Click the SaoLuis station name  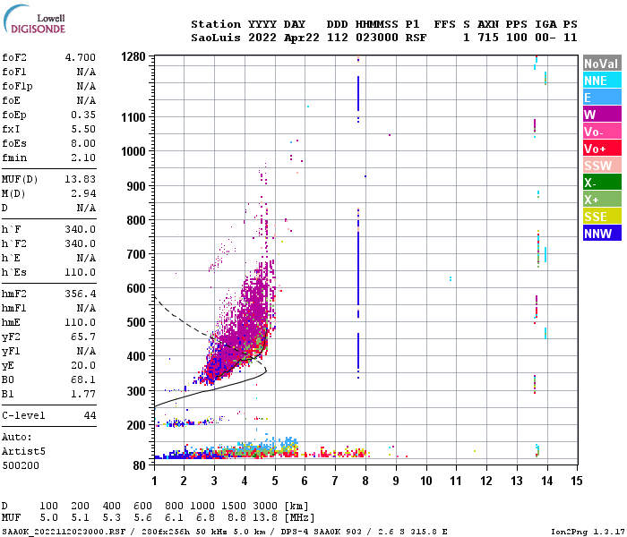pos(216,38)
